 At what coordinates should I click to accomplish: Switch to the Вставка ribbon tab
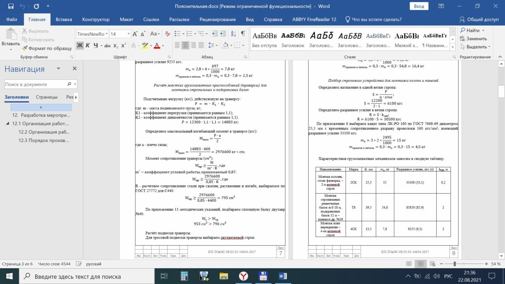coord(64,19)
